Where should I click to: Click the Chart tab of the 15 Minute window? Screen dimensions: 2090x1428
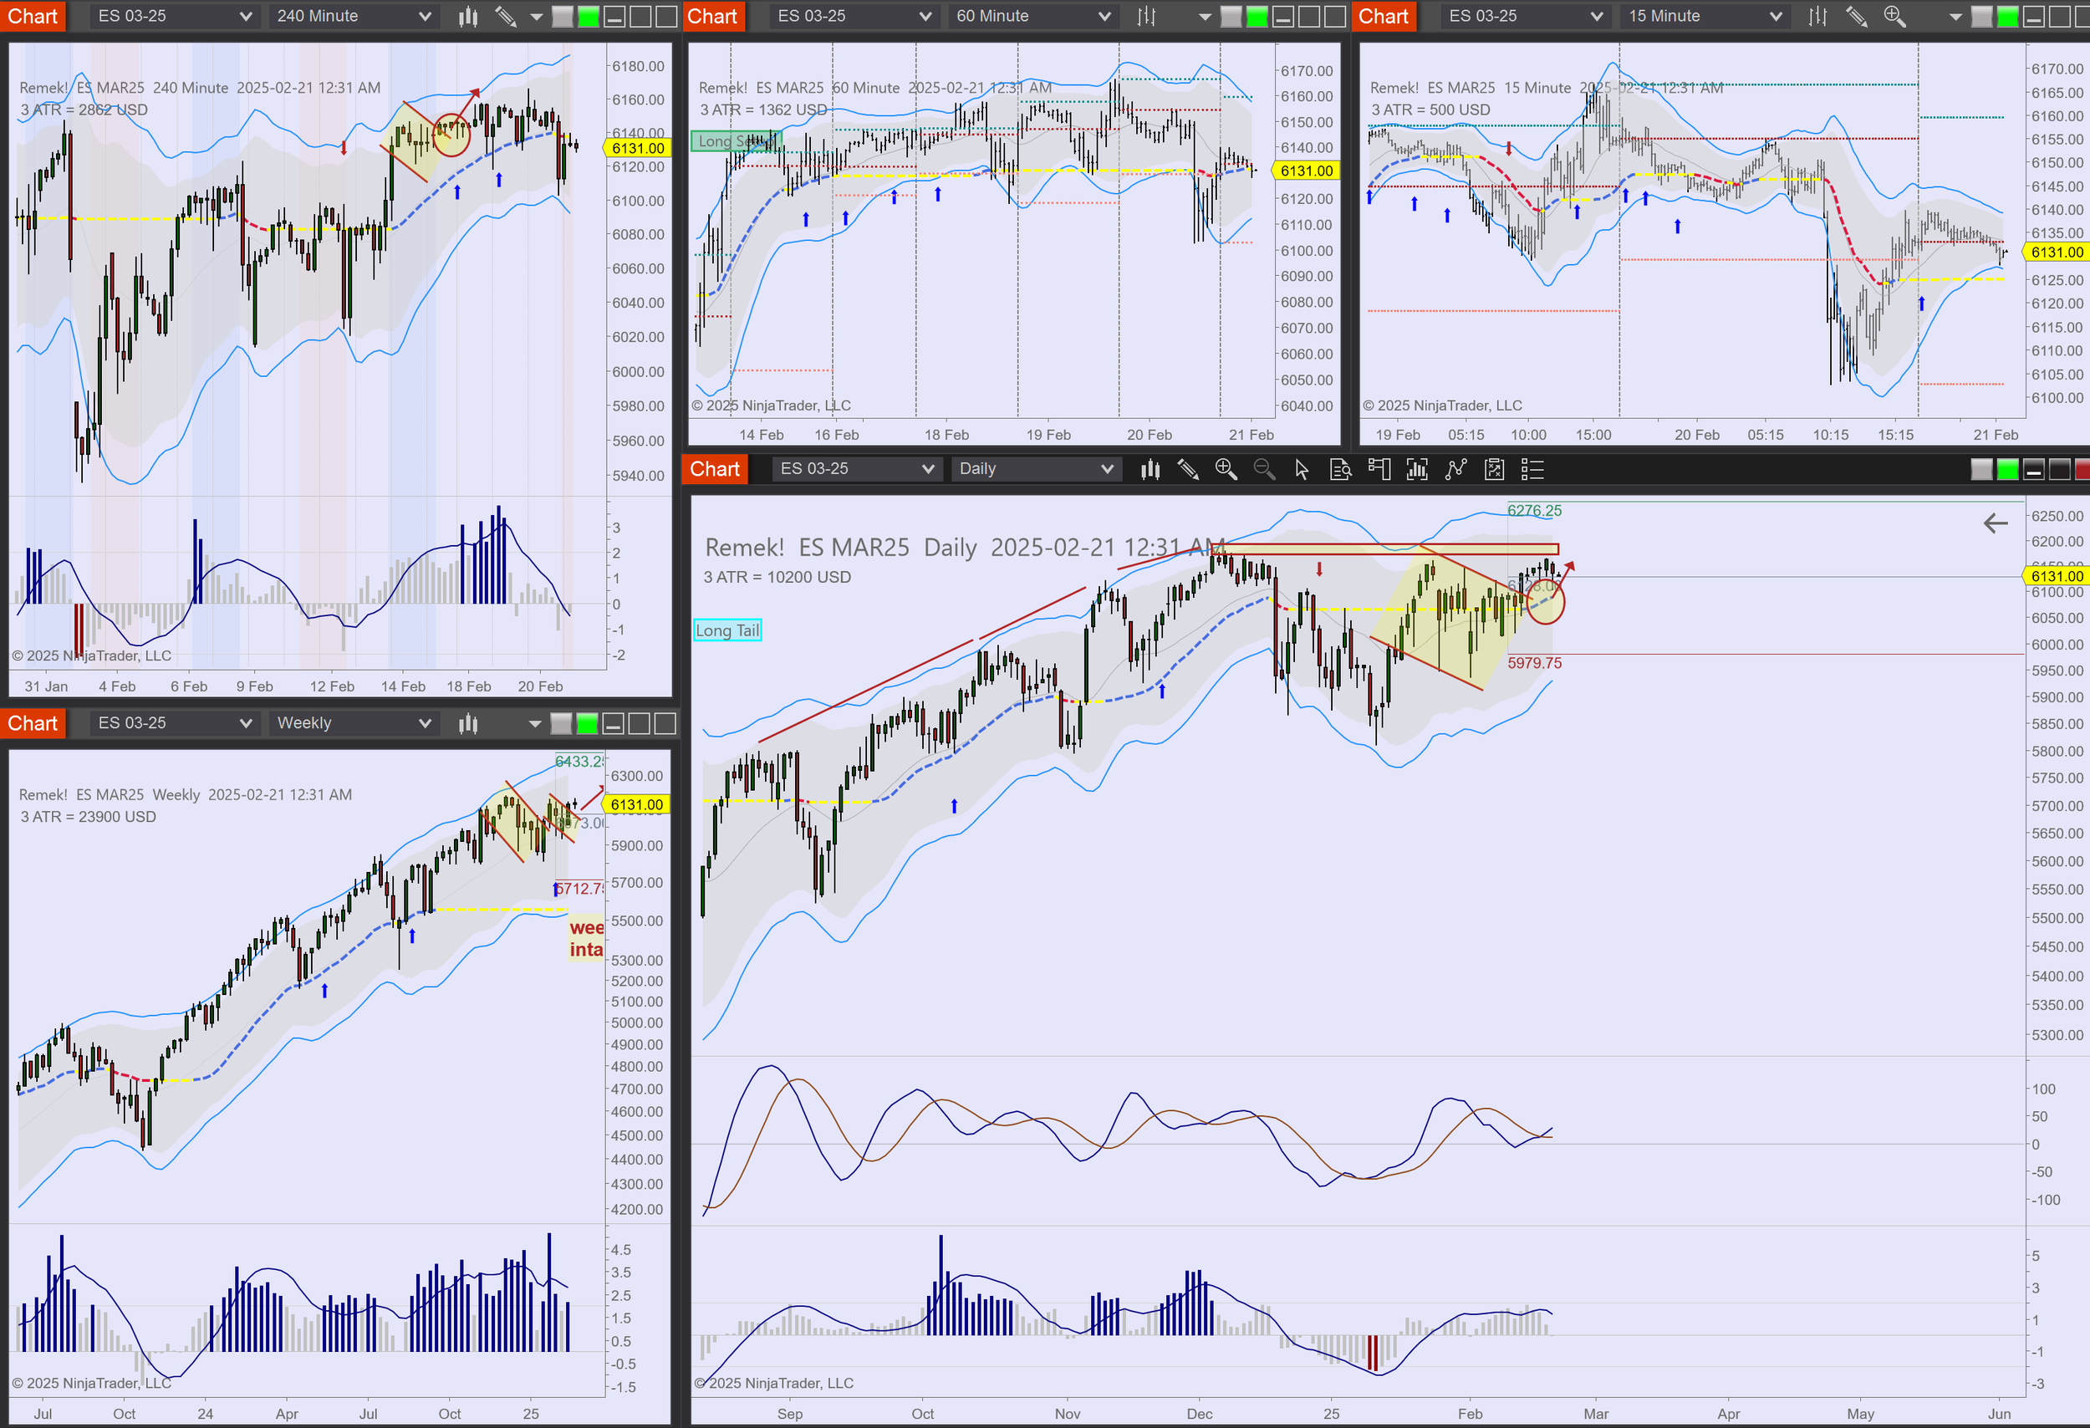1383,16
